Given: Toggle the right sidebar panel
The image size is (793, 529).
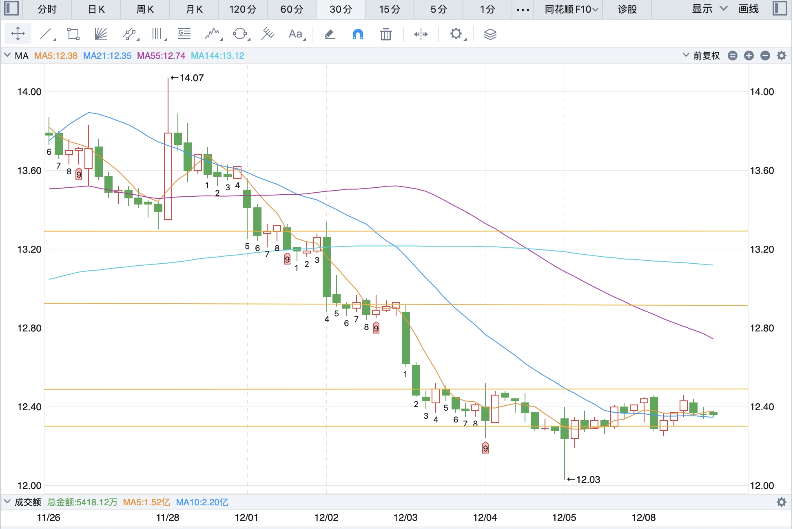Looking at the screenshot, I should click(780, 9).
